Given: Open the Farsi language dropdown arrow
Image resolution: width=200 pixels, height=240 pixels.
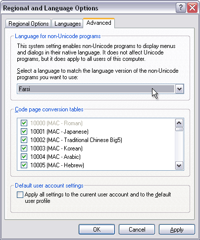Looking at the screenshot, I should 179,89.
